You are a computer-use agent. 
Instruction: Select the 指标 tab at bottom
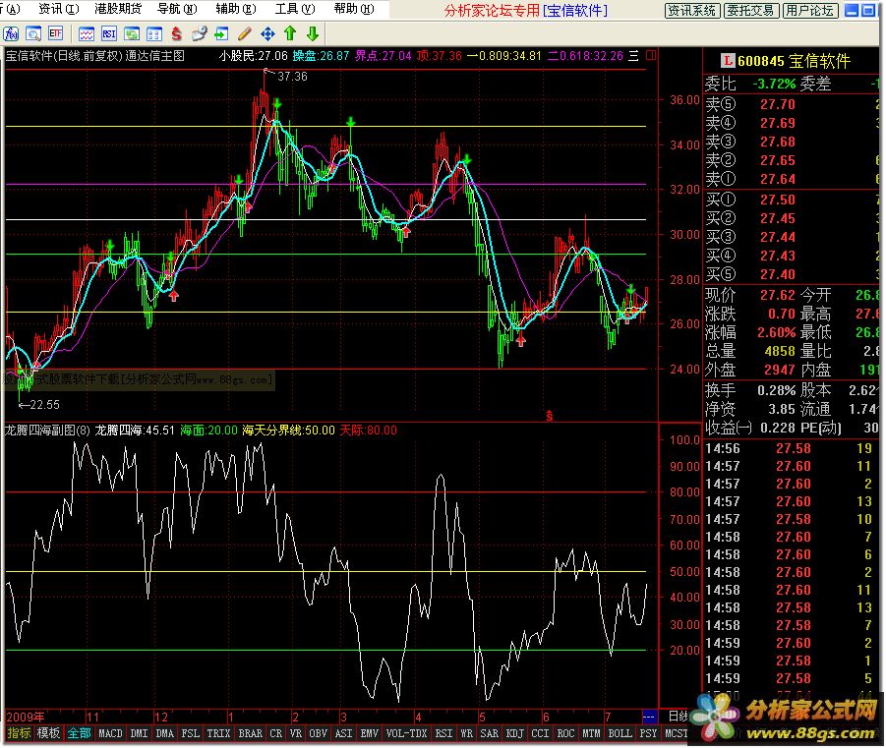click(x=19, y=733)
